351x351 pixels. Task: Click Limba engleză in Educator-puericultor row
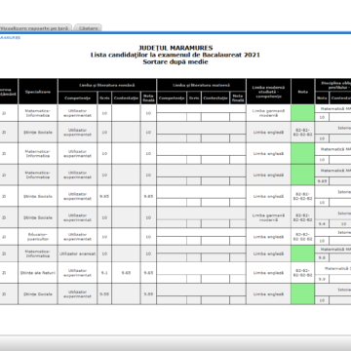tap(268, 237)
